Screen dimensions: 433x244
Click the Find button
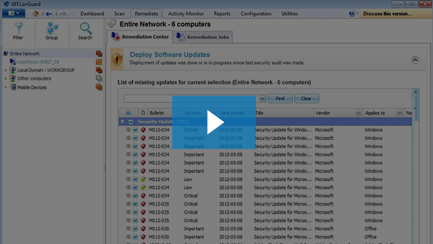pyautogui.click(x=280, y=98)
